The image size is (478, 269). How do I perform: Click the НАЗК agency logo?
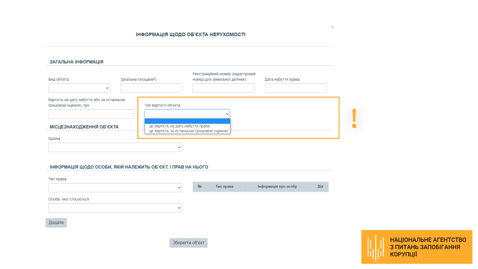tap(376, 247)
